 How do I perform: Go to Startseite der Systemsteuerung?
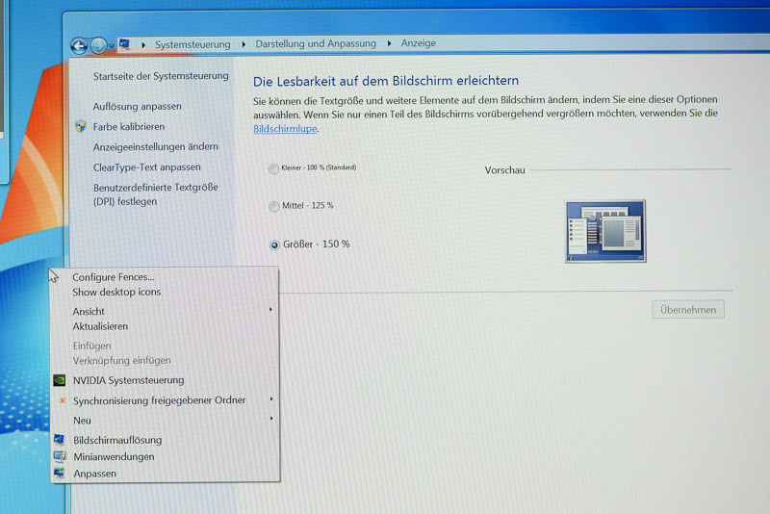[161, 76]
